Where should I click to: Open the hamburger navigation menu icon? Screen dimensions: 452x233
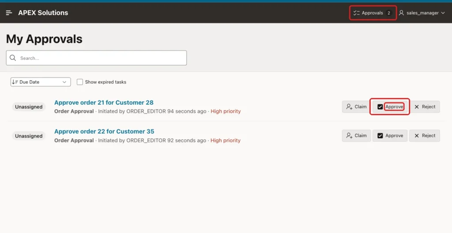[x=9, y=13]
